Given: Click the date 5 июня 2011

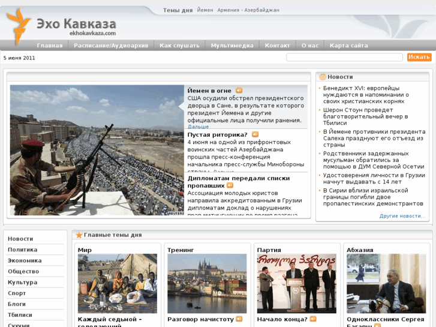Looking at the screenshot, I should (x=19, y=58).
